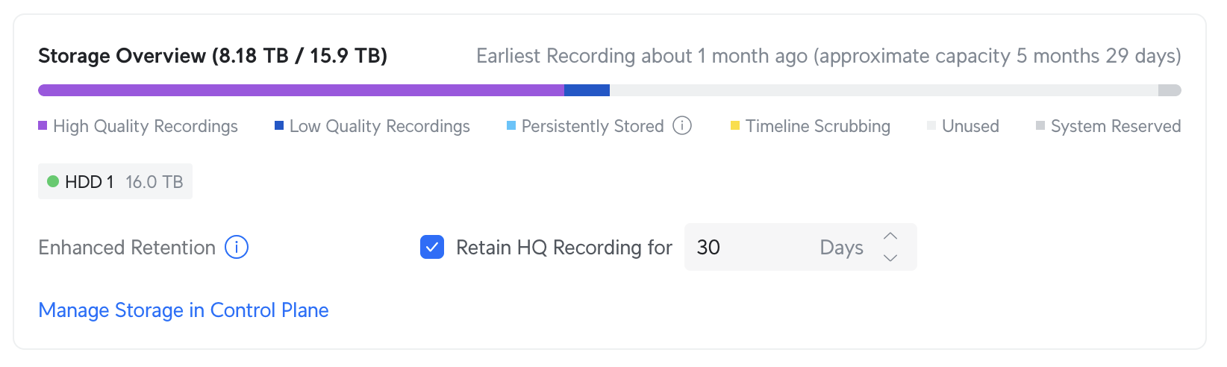Click the 30 days retention input field
Screen dimensions: 1227x367
[x=746, y=247]
